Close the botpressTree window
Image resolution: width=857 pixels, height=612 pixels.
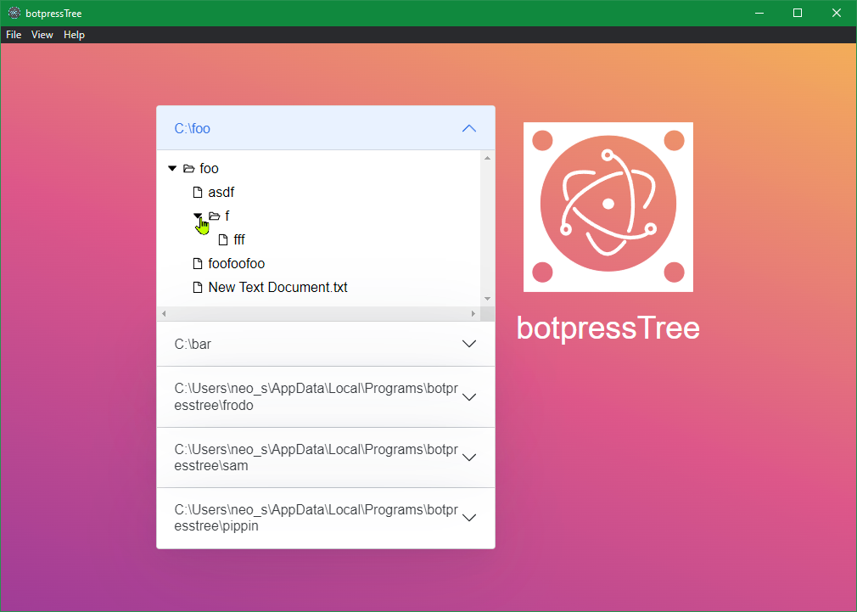pos(837,13)
